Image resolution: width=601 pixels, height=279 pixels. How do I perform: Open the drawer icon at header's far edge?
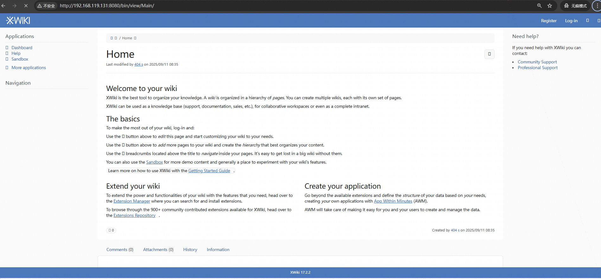[x=598, y=21]
